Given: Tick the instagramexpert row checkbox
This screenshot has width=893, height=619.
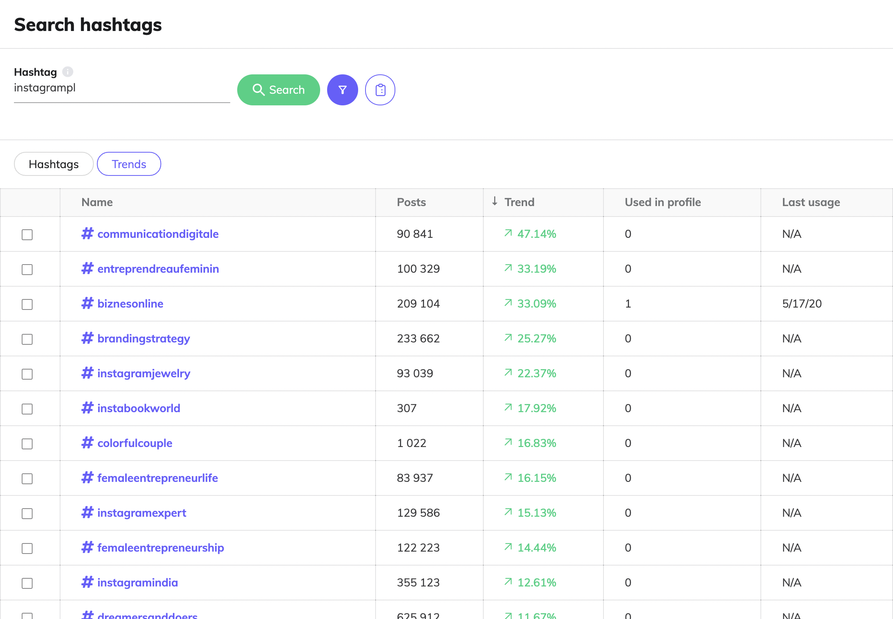Looking at the screenshot, I should tap(27, 513).
